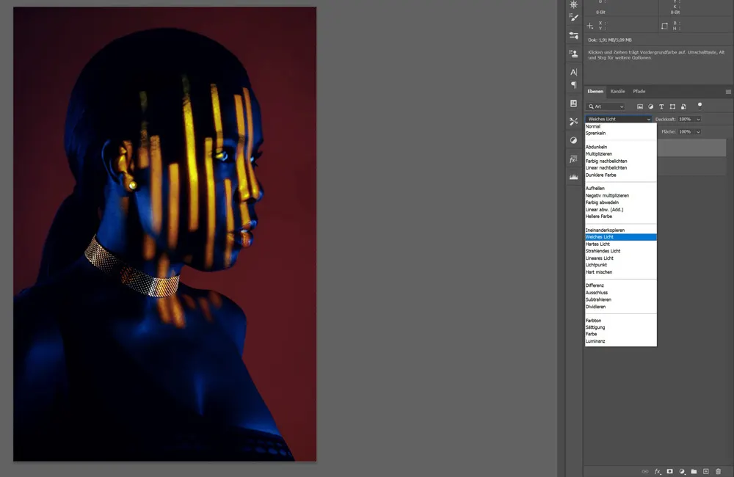The width and height of the screenshot is (734, 477).
Task: Open the Paragraph panel icon
Action: [x=573, y=85]
